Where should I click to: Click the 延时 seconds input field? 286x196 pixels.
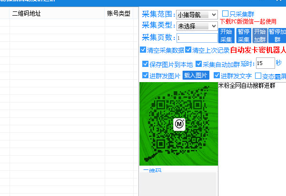tap(266, 63)
